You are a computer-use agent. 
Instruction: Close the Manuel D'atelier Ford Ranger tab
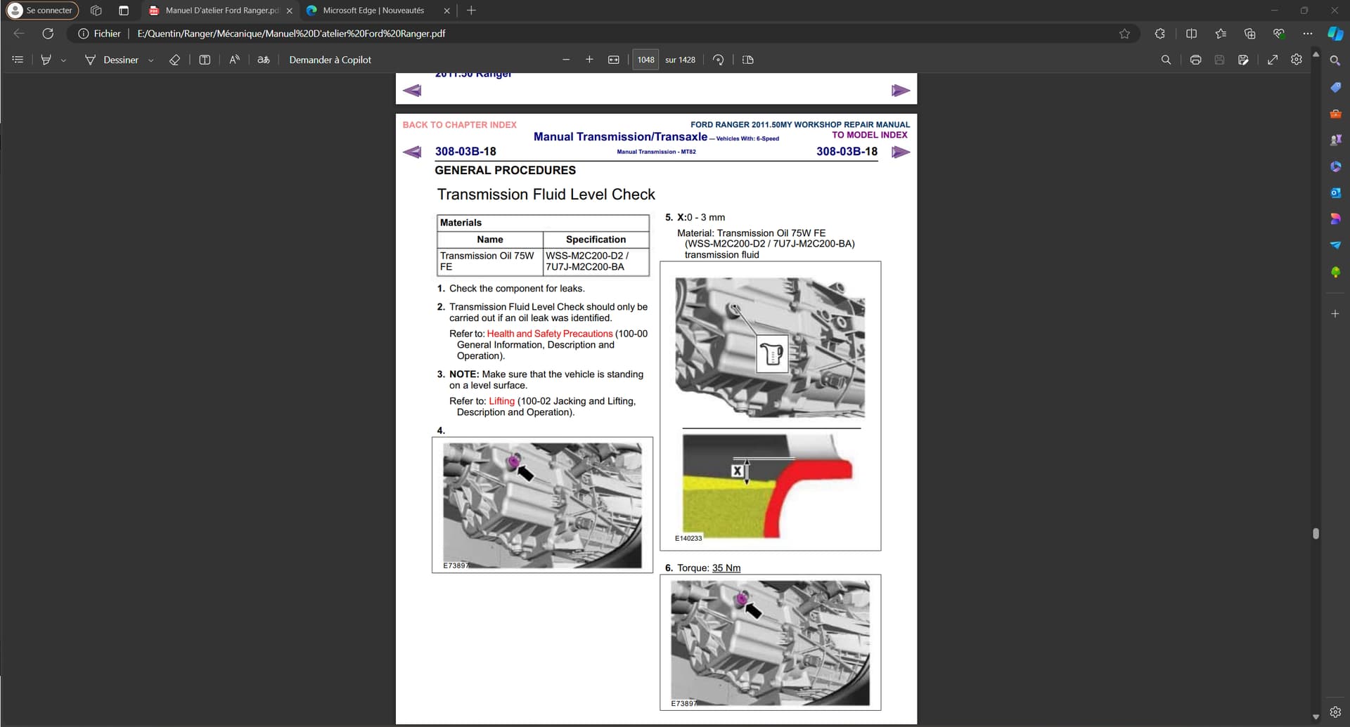(x=290, y=11)
